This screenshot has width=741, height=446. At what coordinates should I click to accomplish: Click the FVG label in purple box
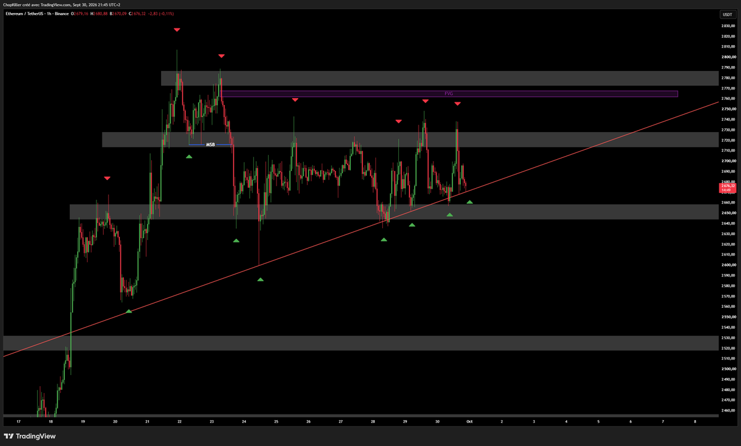point(449,94)
